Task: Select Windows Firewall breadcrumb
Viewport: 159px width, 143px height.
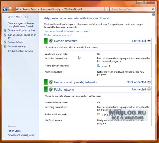Action: [x=73, y=9]
